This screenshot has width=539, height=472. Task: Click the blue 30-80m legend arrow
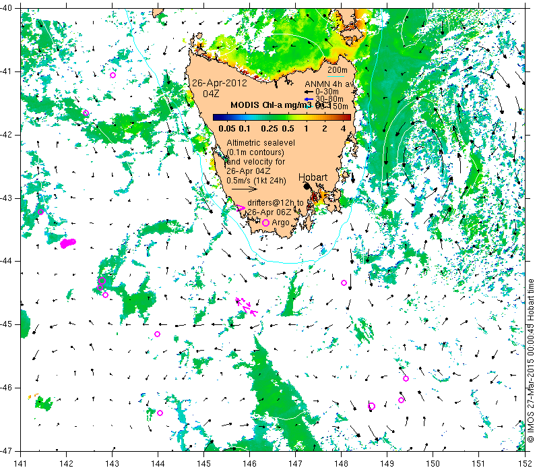coord(309,99)
